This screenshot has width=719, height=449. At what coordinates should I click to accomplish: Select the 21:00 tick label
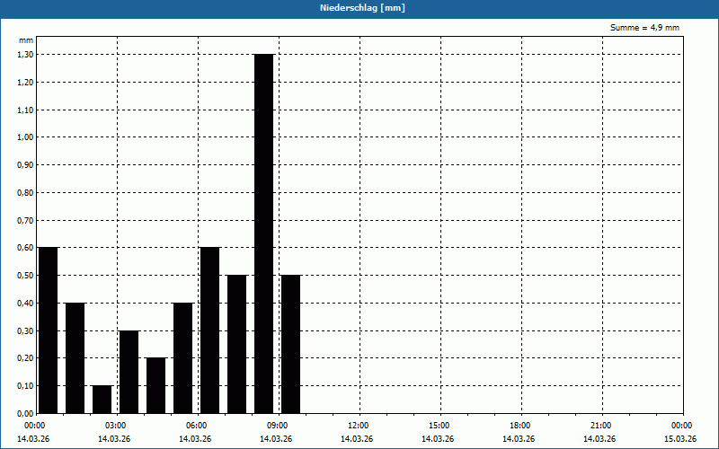tap(600, 426)
